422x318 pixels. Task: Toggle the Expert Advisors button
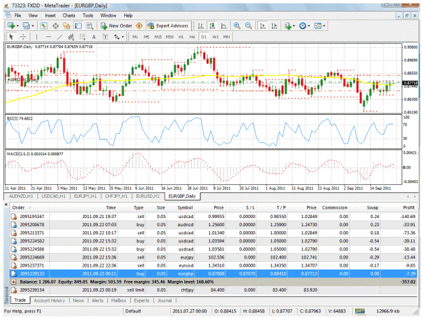[167, 26]
